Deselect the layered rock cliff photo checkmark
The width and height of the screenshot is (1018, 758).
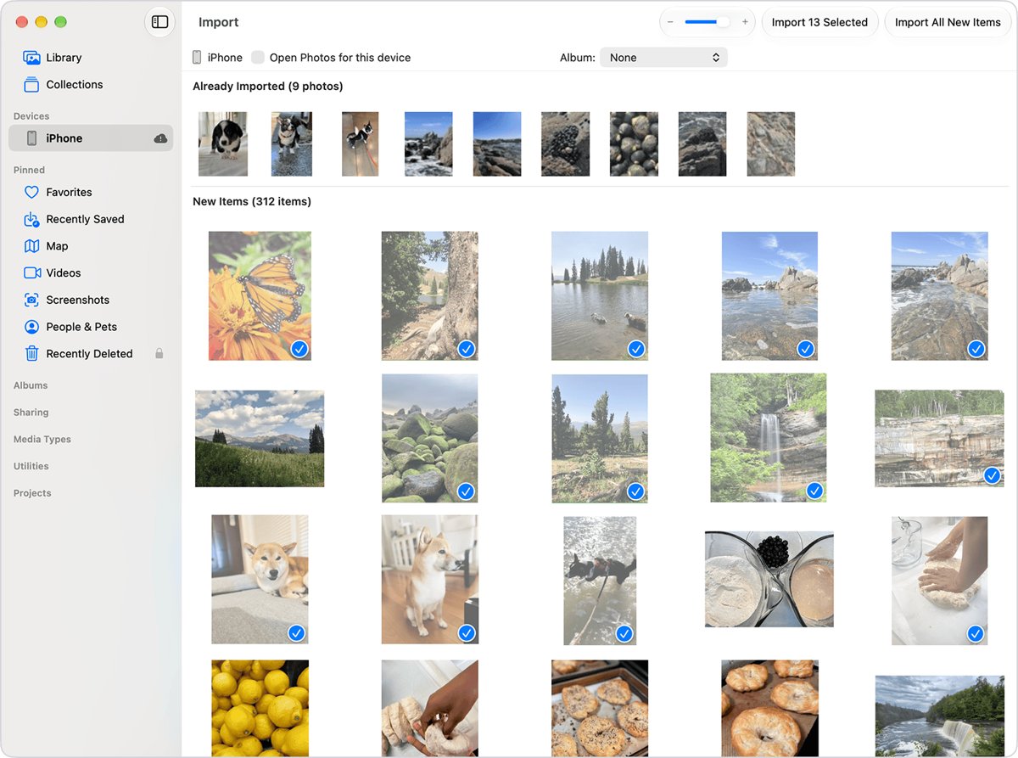click(993, 476)
